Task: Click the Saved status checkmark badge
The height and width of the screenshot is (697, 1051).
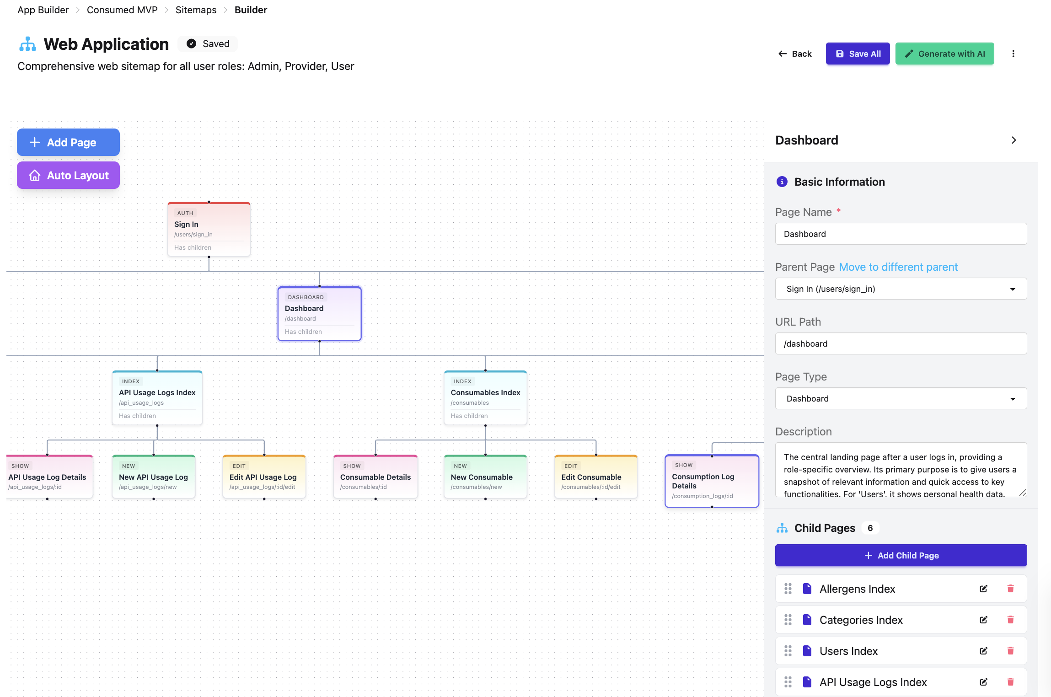Action: (192, 43)
